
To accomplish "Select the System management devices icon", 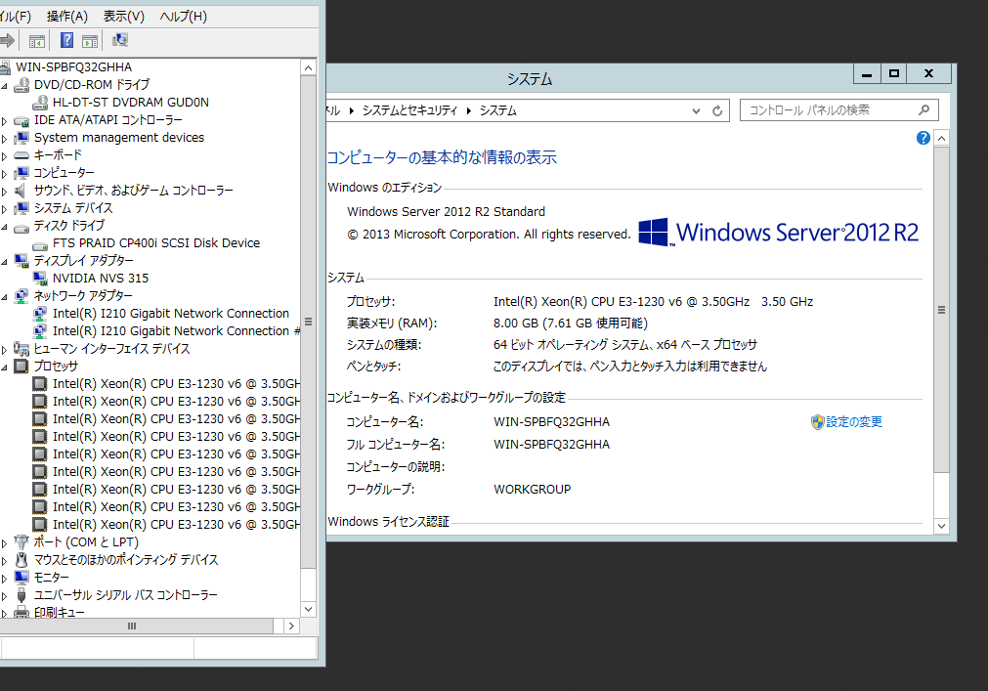I will (x=21, y=137).
